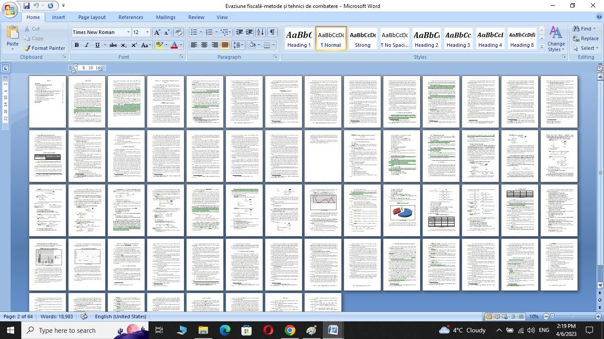The height and width of the screenshot is (339, 604).
Task: Open Windows Start menu
Action: click(x=10, y=330)
